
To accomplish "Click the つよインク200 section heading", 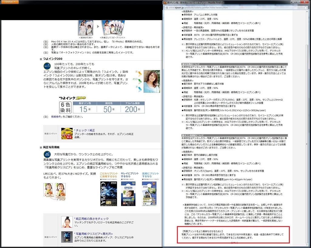I will [x=53, y=59].
